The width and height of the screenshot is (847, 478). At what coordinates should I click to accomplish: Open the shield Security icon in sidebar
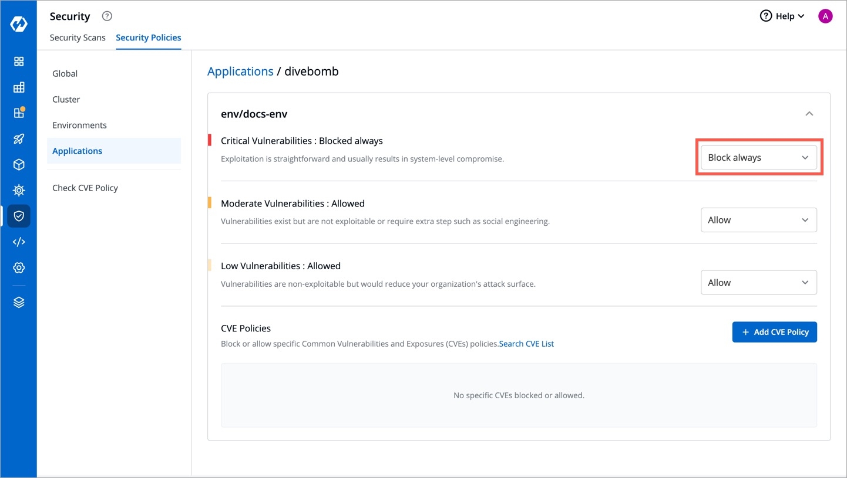[x=19, y=216]
